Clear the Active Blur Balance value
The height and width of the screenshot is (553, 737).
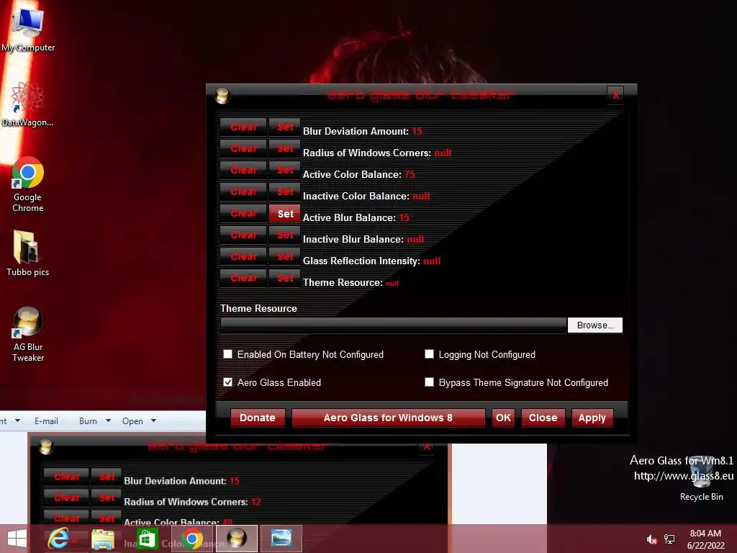(x=243, y=213)
